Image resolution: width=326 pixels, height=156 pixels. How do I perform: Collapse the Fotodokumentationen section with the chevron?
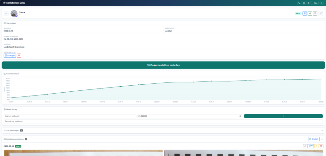point(322,139)
